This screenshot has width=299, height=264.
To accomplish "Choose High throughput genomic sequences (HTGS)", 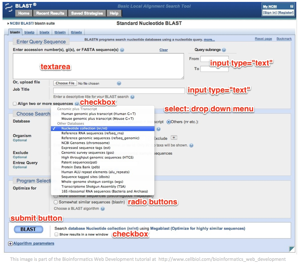I will [103, 158].
